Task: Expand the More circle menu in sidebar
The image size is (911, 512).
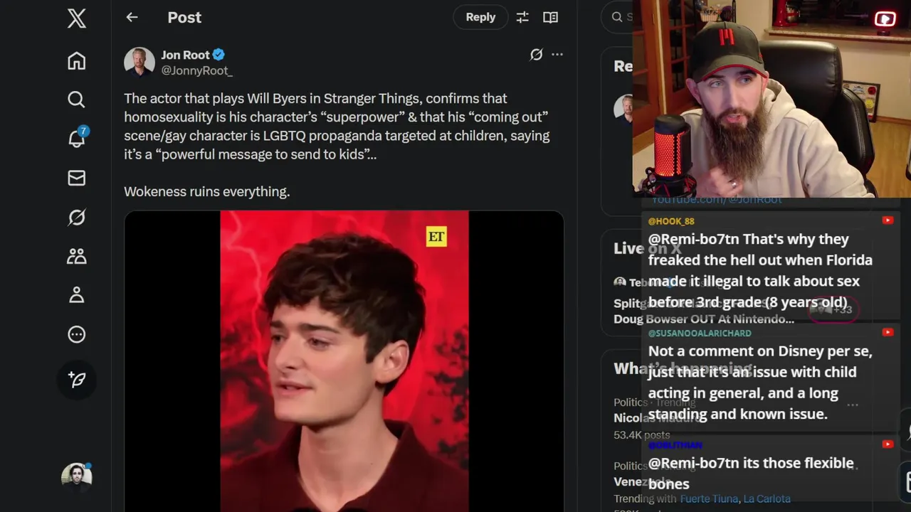Action: 77,334
